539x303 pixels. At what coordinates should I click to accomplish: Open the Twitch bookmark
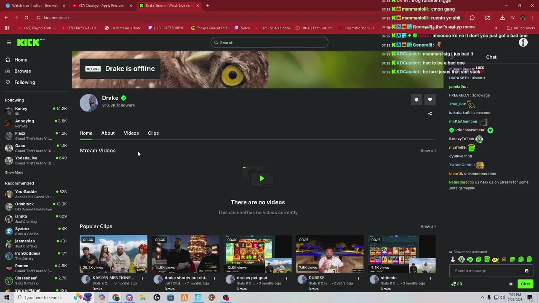[x=242, y=28]
